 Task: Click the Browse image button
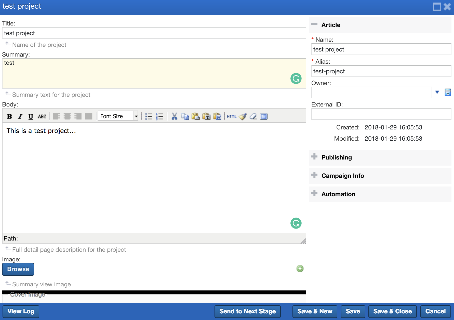tap(18, 269)
